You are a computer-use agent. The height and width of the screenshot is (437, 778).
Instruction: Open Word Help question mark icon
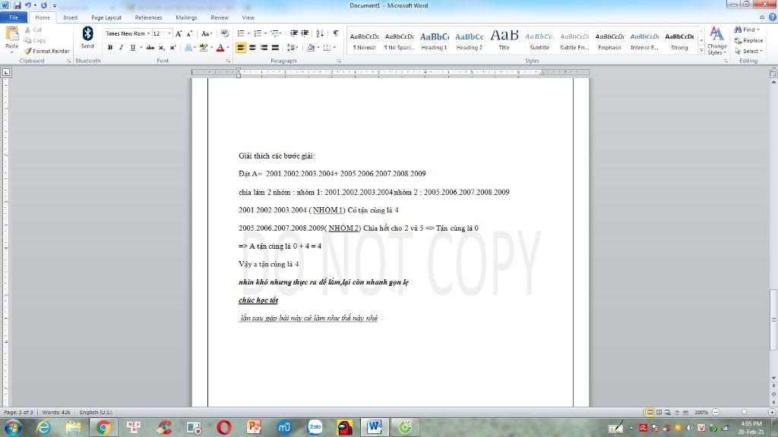[x=772, y=17]
